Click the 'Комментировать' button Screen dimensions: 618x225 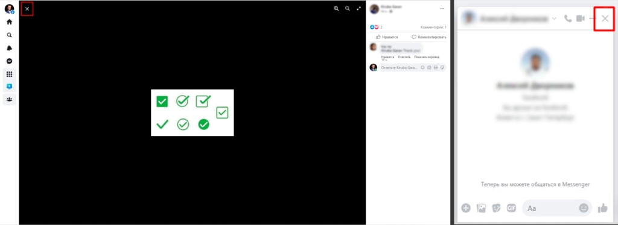429,37
